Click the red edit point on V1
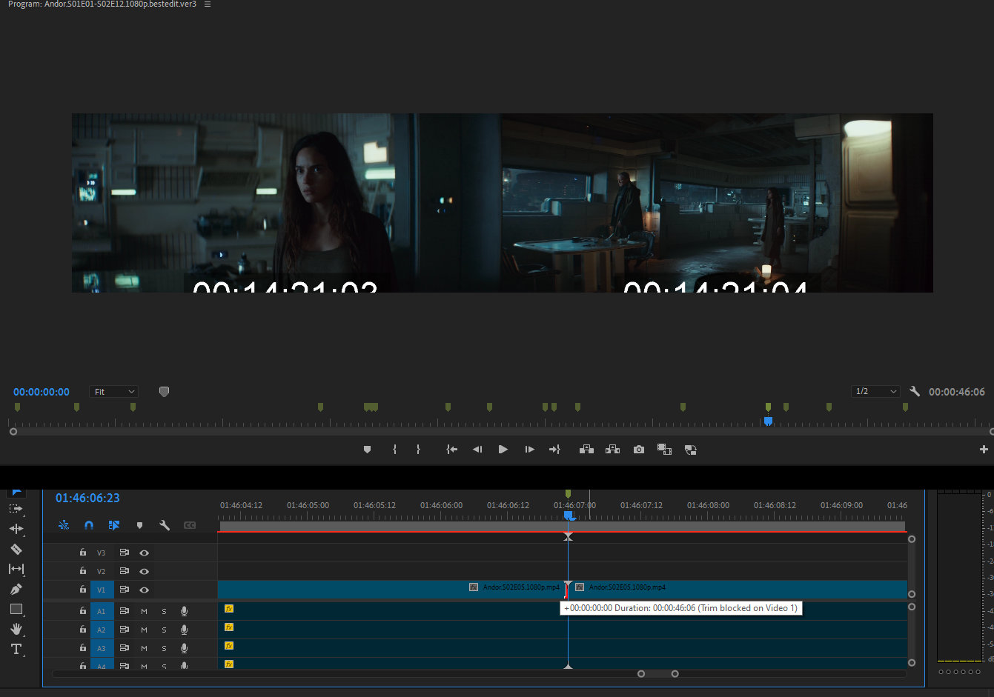The width and height of the screenshot is (994, 697). [x=567, y=590]
